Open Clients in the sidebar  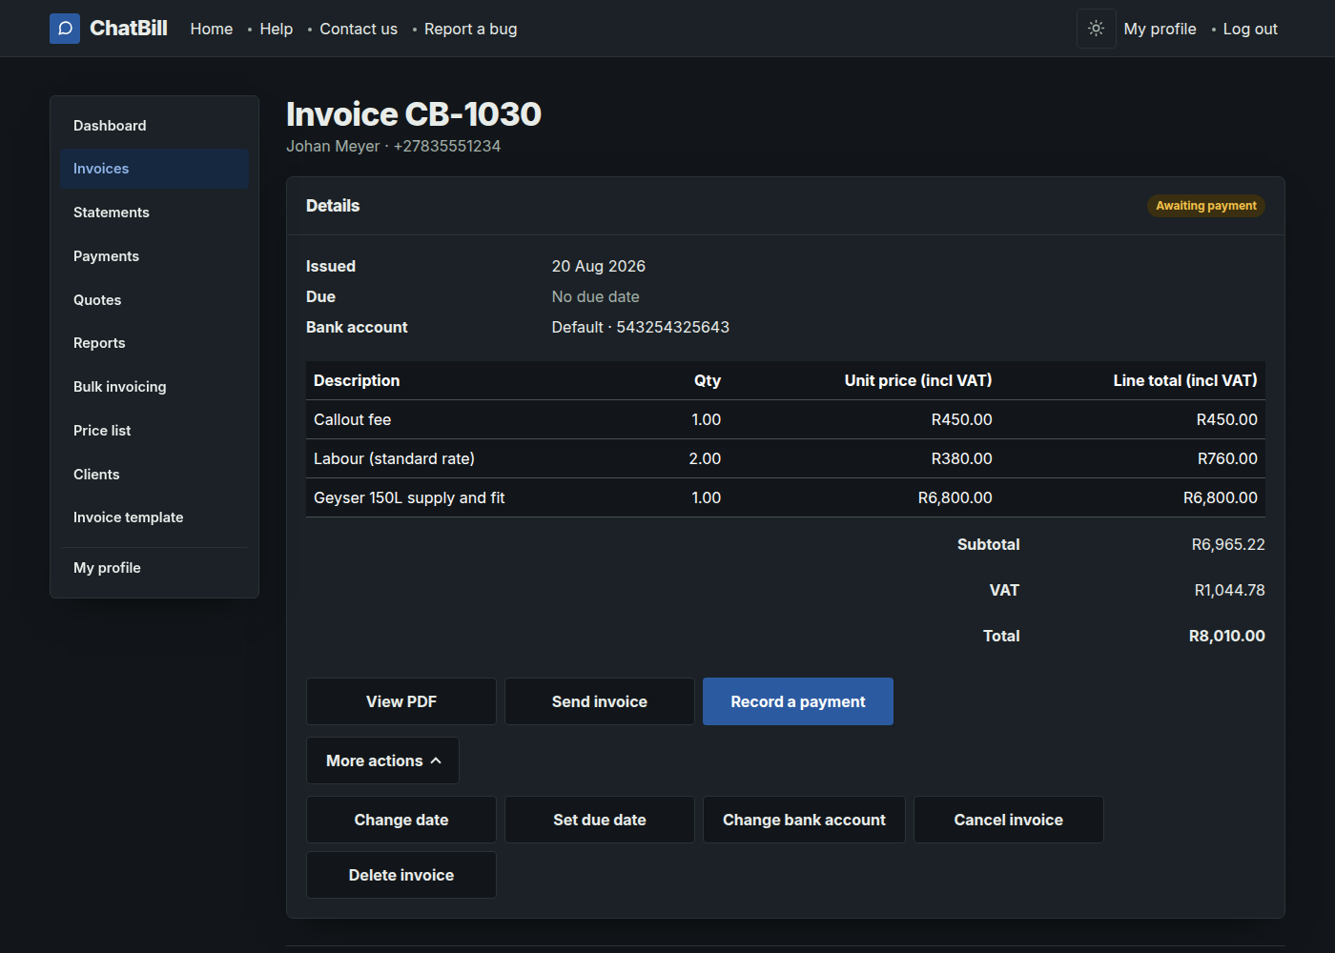tap(154, 475)
